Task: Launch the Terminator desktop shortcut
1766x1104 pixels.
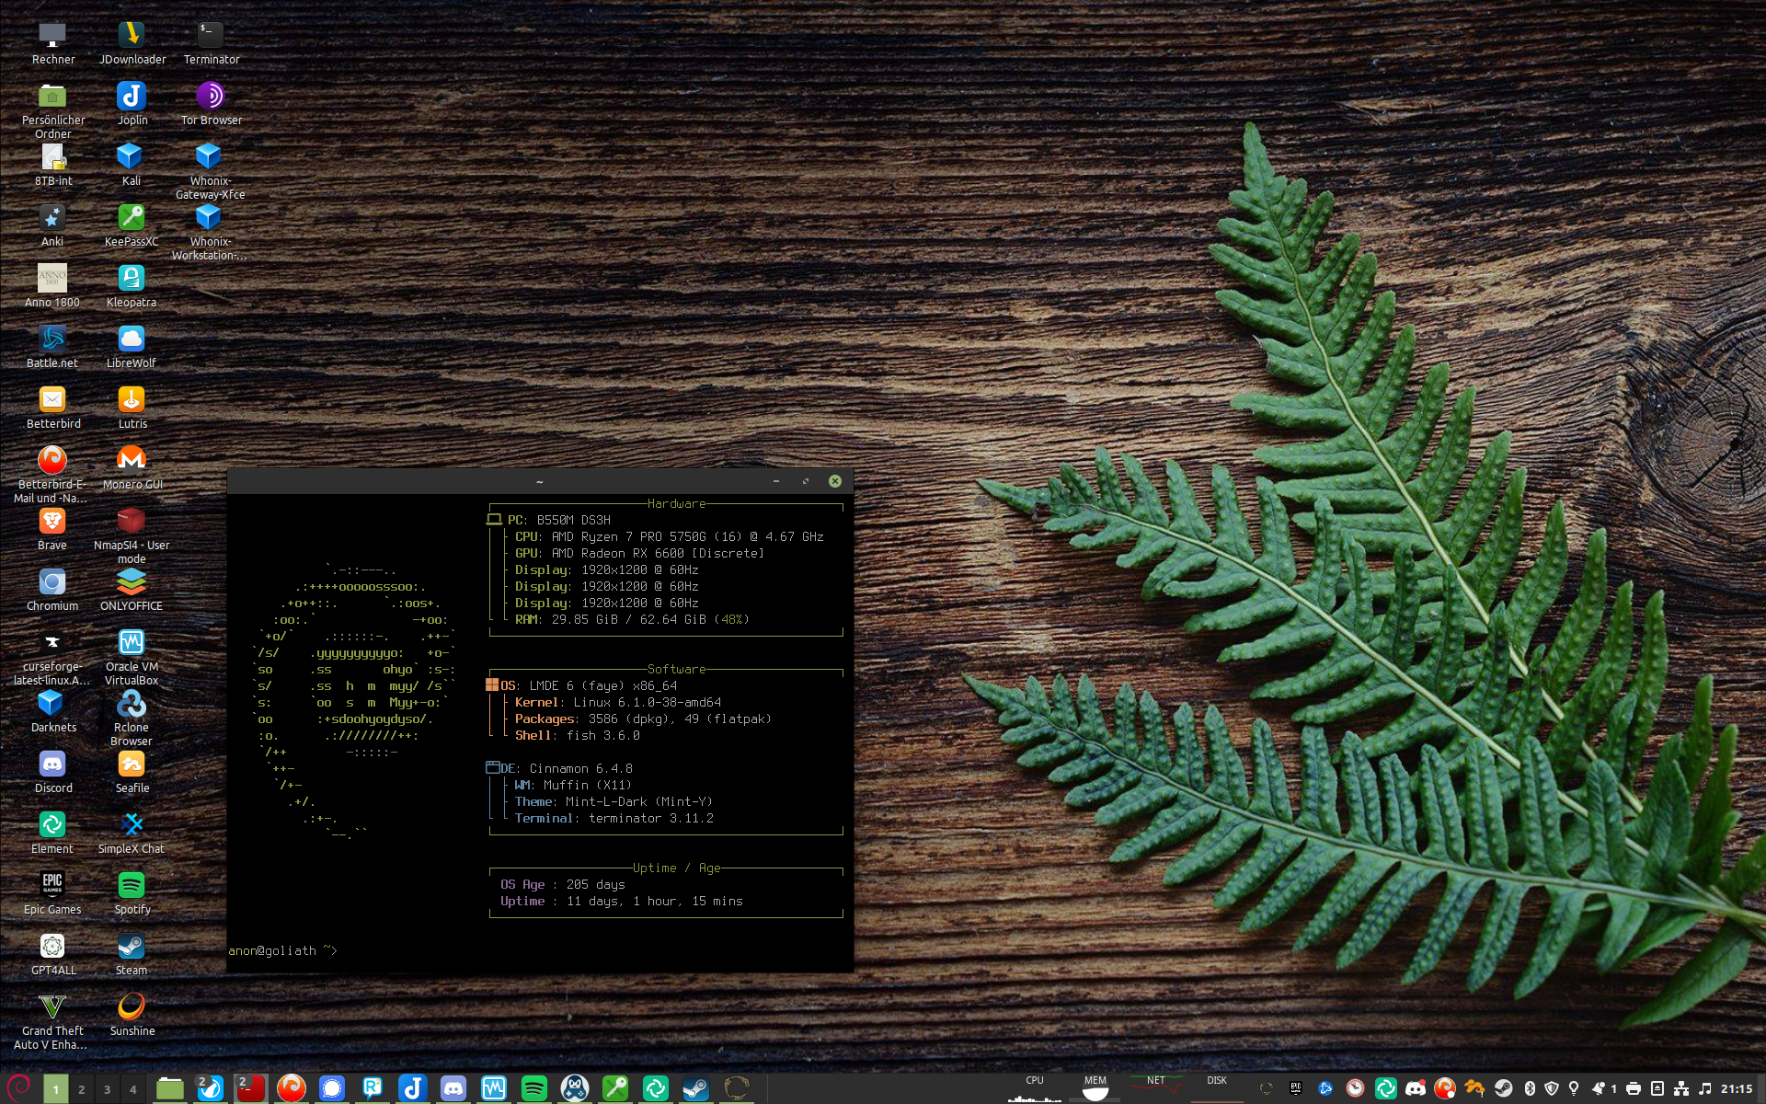Action: pyautogui.click(x=211, y=36)
